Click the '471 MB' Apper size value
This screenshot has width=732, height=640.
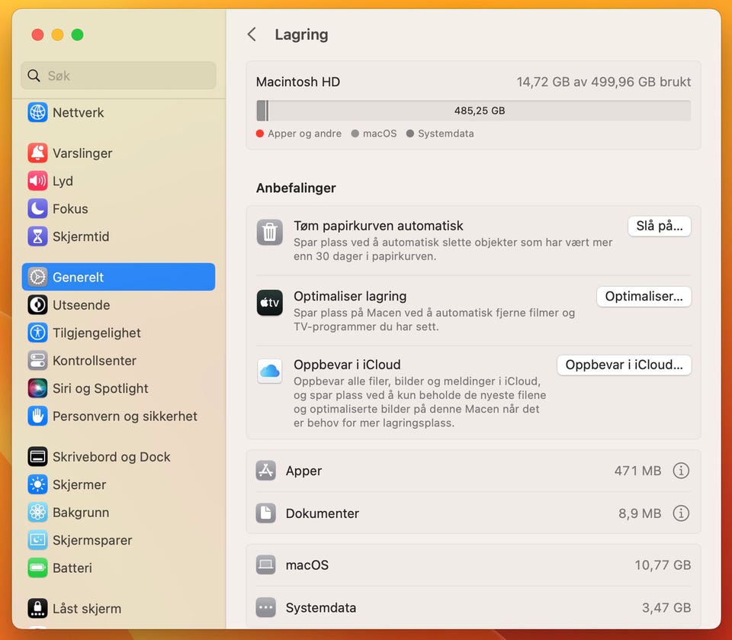(637, 471)
